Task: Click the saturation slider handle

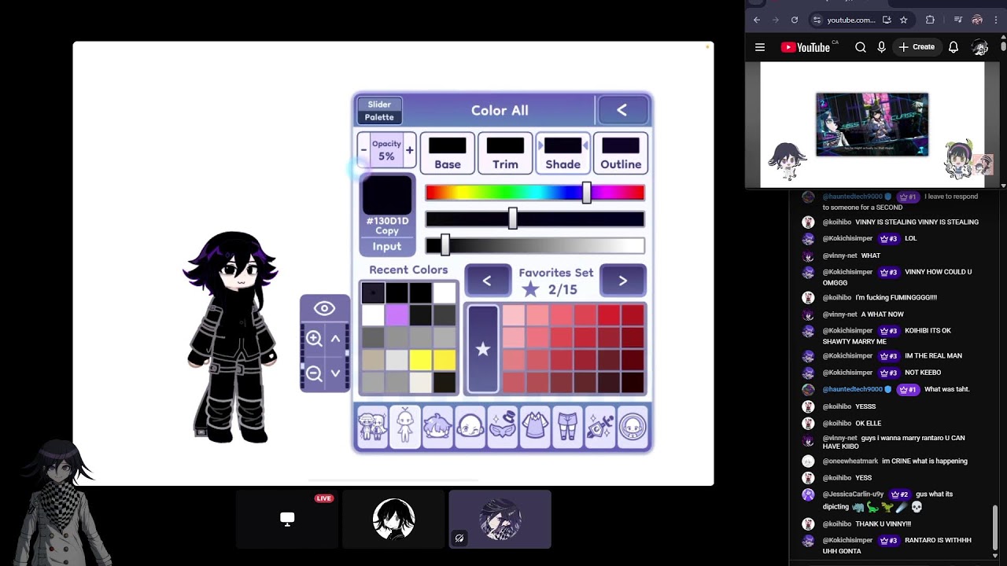Action: pos(513,219)
